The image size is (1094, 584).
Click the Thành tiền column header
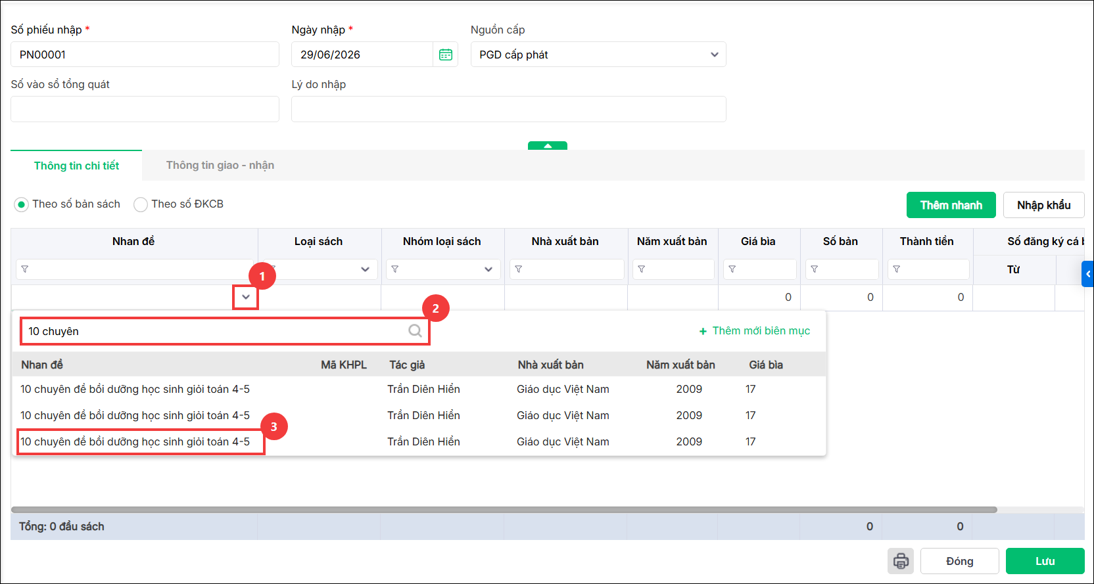[x=927, y=242]
